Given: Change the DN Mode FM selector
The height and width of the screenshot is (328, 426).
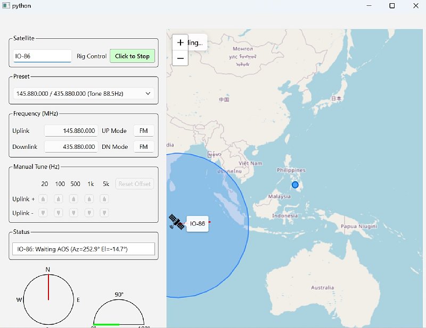Looking at the screenshot, I should 144,147.
